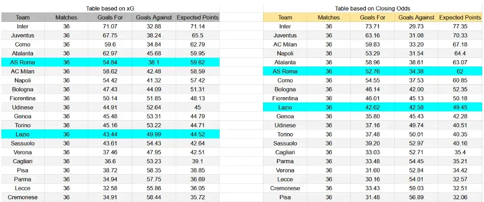Click the 59.62 cell in AS Roma row
The image size is (484, 202).
point(198,62)
